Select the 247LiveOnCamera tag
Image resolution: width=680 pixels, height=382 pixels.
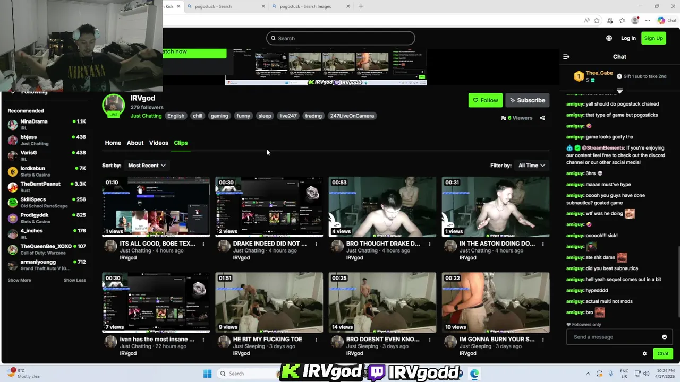(x=352, y=116)
